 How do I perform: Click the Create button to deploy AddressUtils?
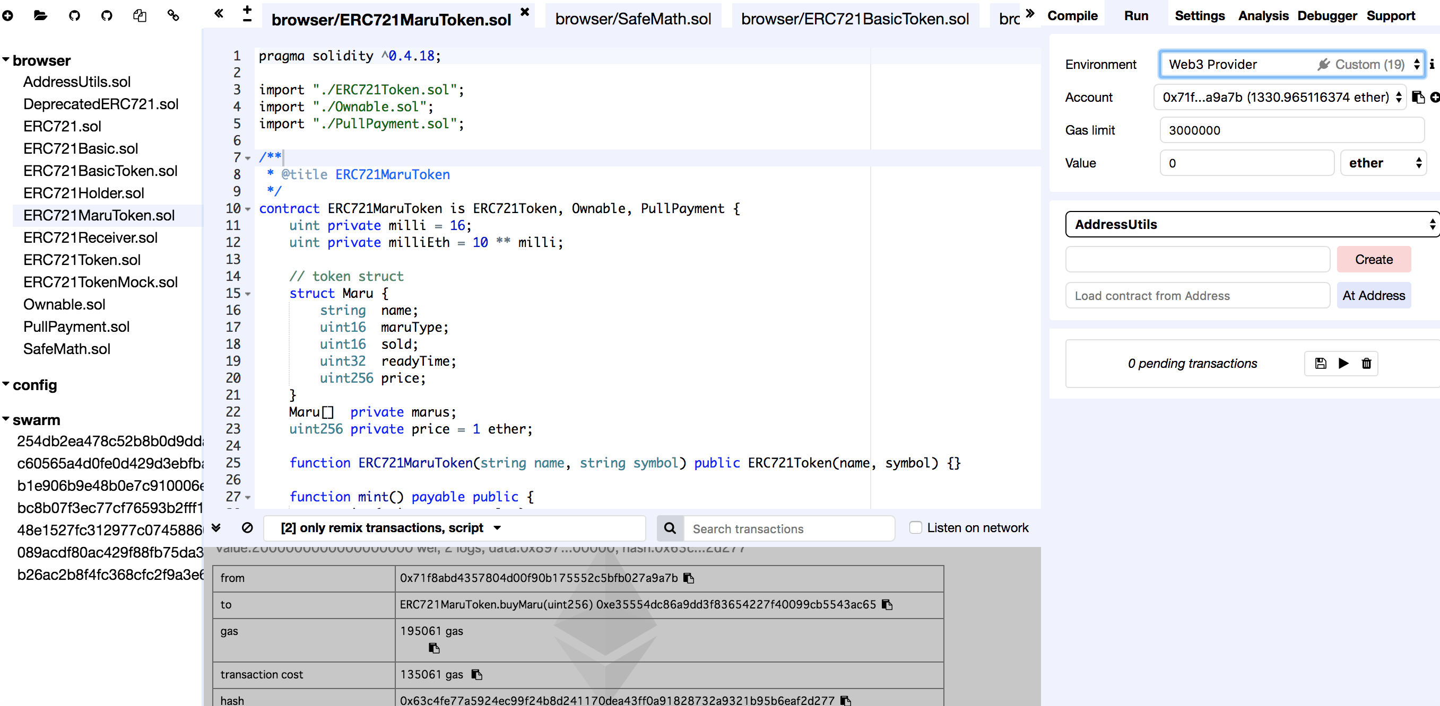[1374, 259]
